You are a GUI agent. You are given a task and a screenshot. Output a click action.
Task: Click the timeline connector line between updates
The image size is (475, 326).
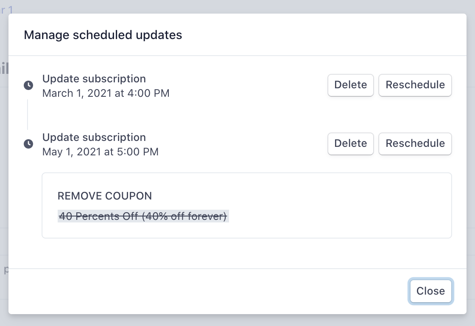(x=28, y=115)
